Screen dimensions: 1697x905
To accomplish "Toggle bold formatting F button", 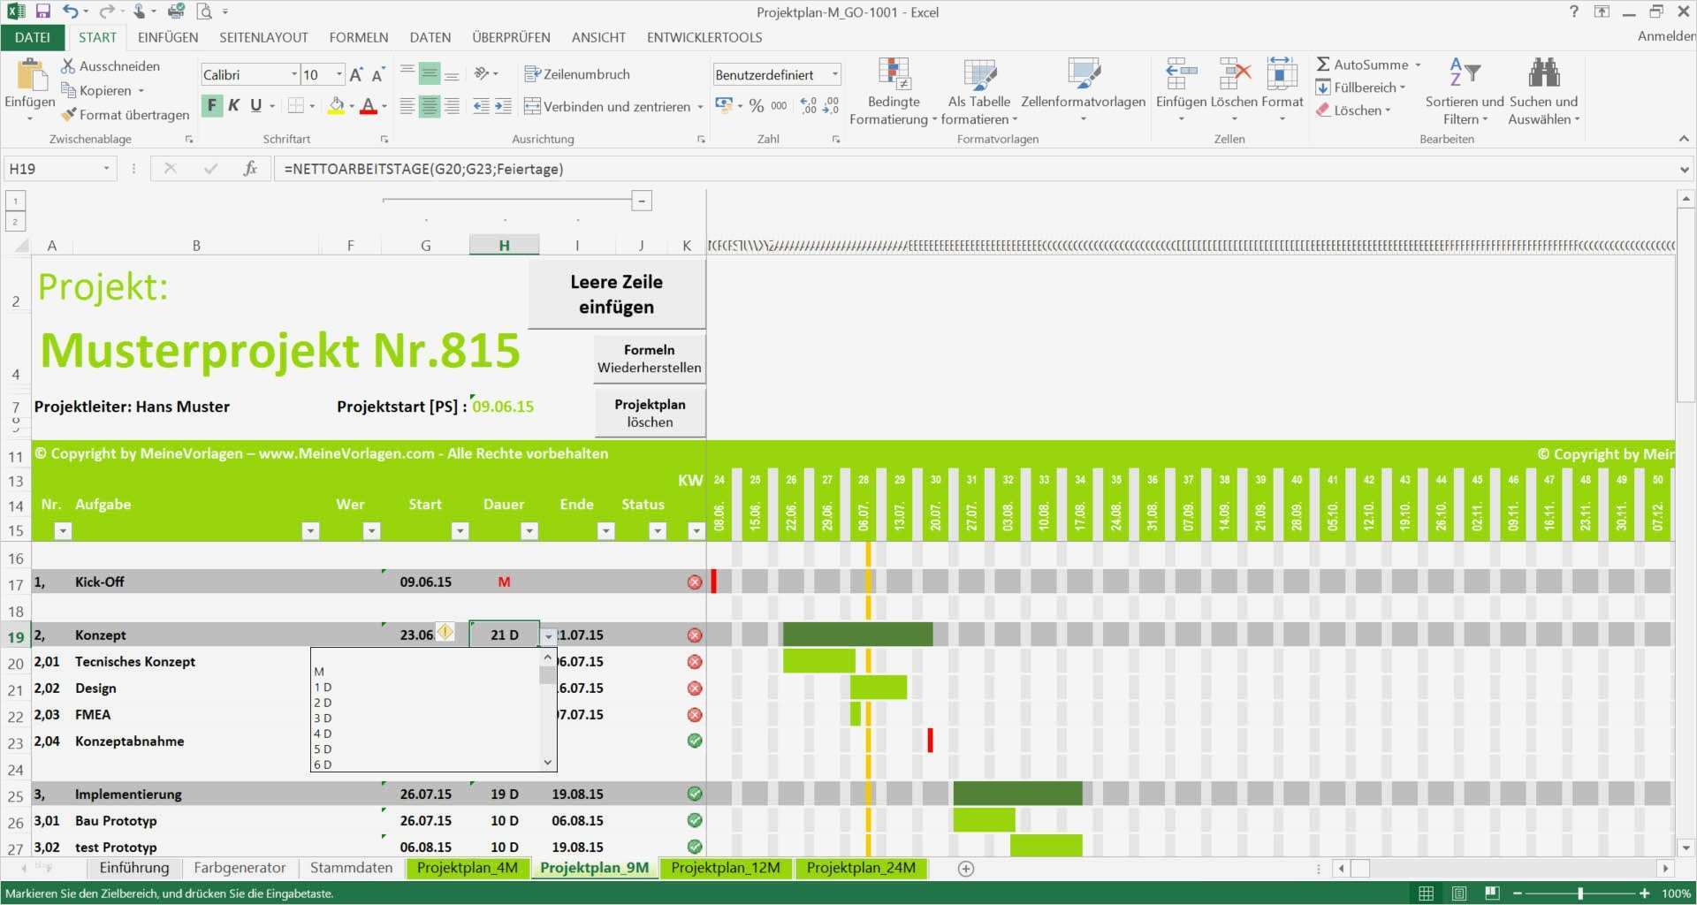I will (211, 106).
